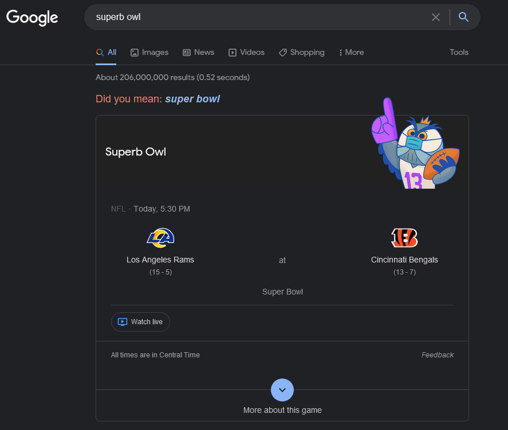Screen dimensions: 508x430
Task: Click the Google logo
Action: pos(32,18)
